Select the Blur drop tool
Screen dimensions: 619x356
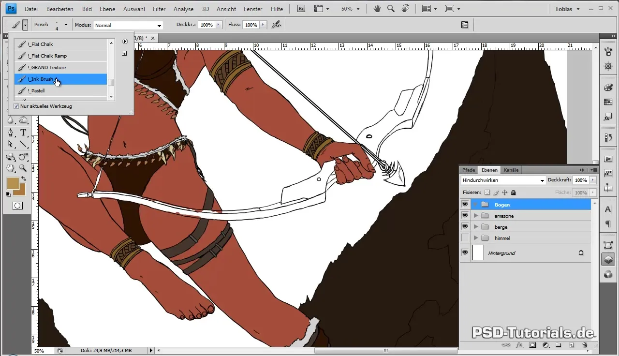pos(11,120)
